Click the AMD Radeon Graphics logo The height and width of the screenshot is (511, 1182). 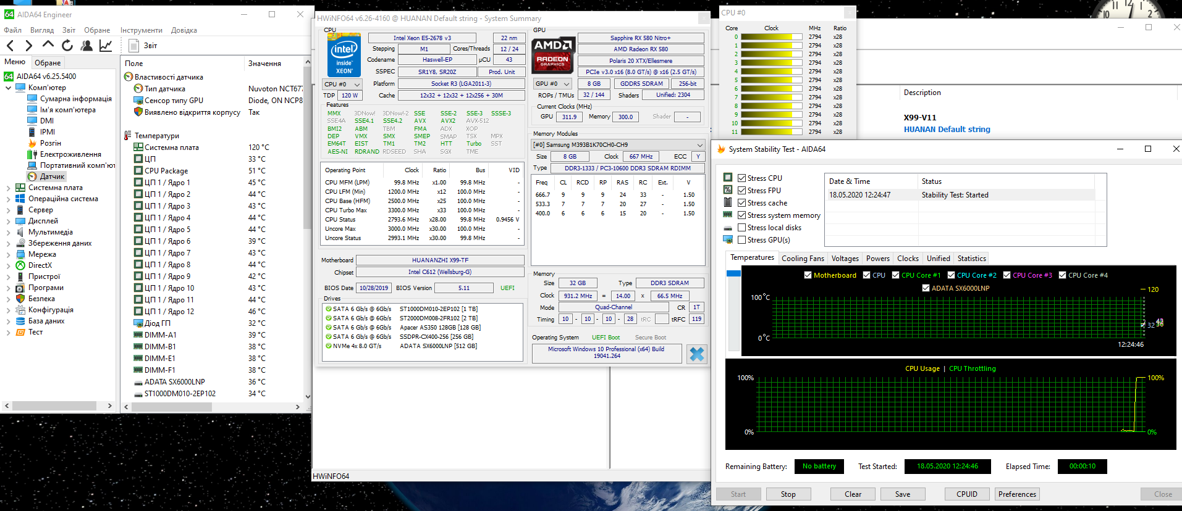(x=553, y=55)
